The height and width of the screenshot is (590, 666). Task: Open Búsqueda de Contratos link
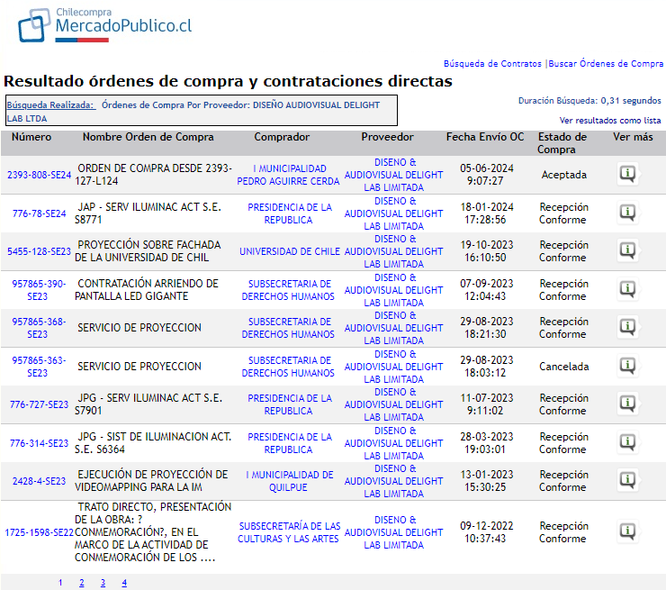[492, 64]
